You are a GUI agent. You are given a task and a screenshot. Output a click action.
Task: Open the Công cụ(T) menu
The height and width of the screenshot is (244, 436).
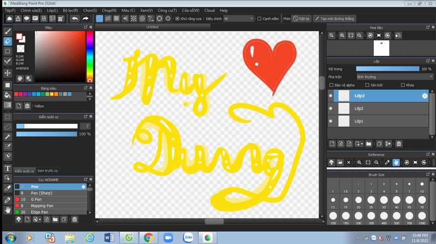click(x=167, y=10)
